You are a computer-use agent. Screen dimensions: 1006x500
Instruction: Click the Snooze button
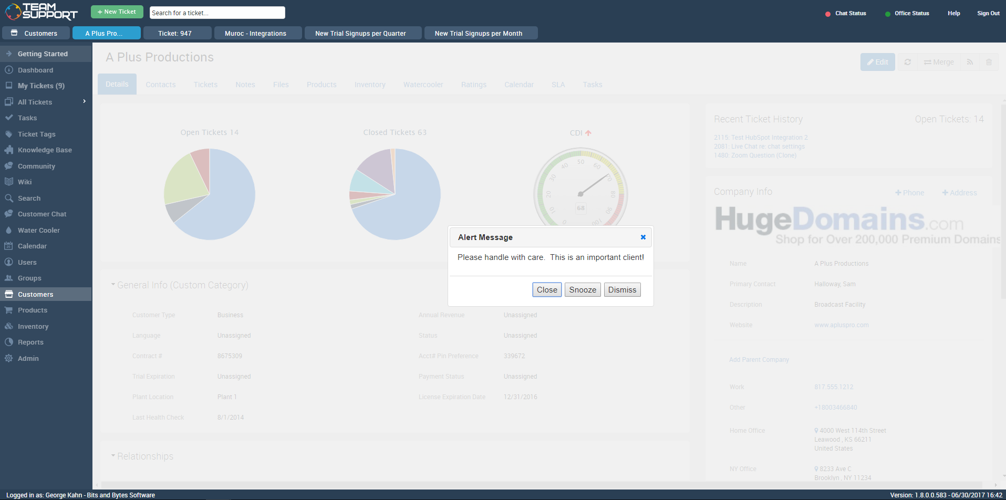[583, 290]
